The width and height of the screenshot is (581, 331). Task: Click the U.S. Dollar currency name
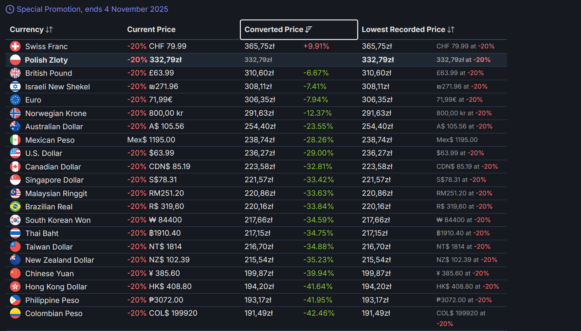click(43, 153)
